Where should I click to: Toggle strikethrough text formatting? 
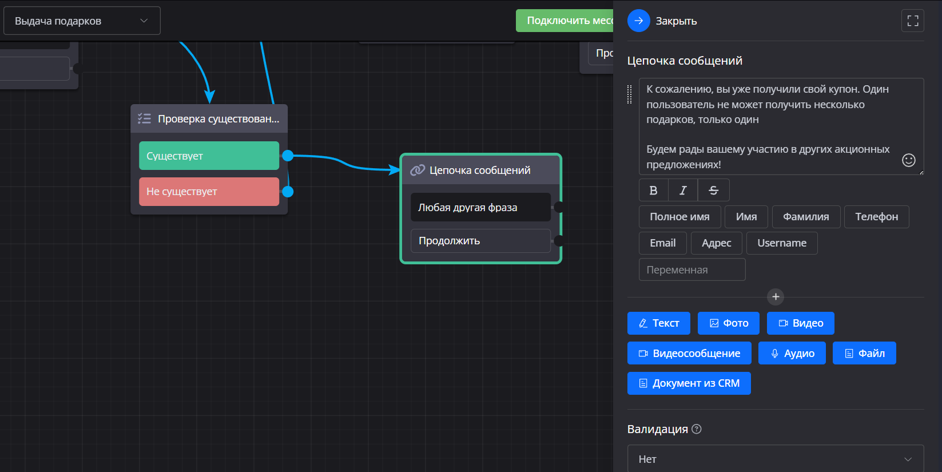point(713,191)
